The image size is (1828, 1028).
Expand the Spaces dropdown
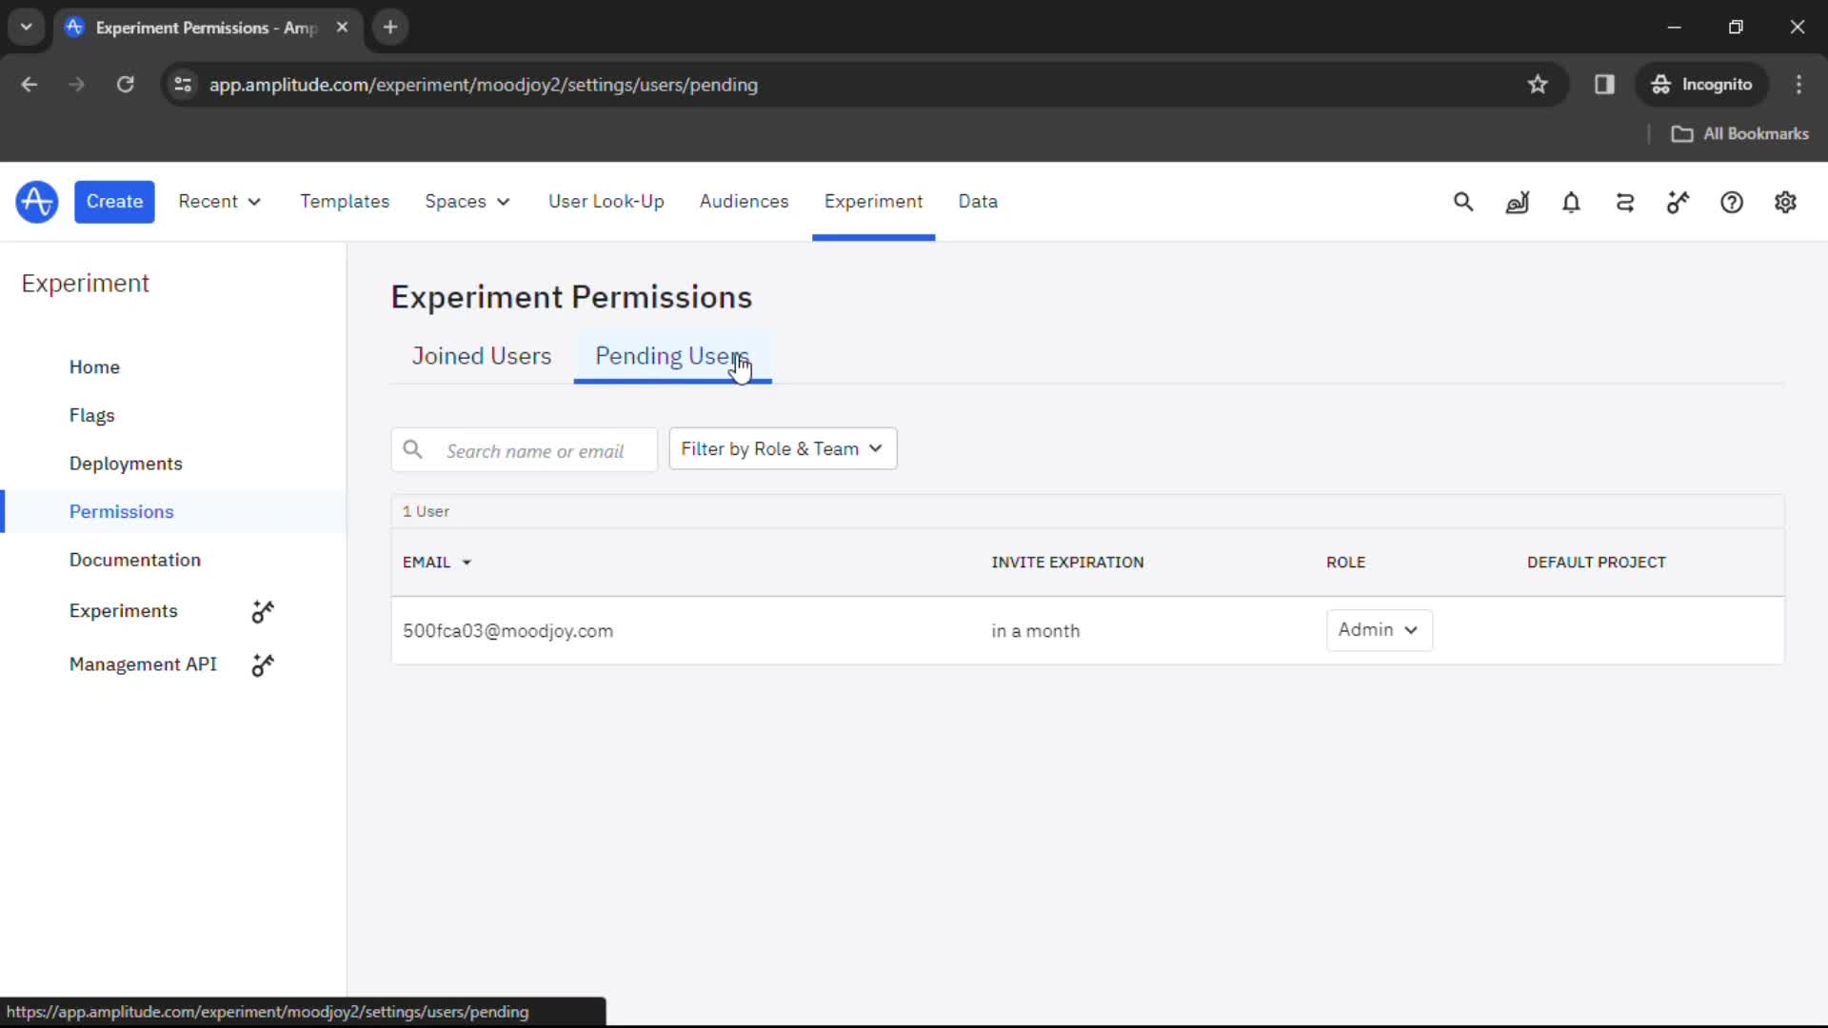click(467, 202)
